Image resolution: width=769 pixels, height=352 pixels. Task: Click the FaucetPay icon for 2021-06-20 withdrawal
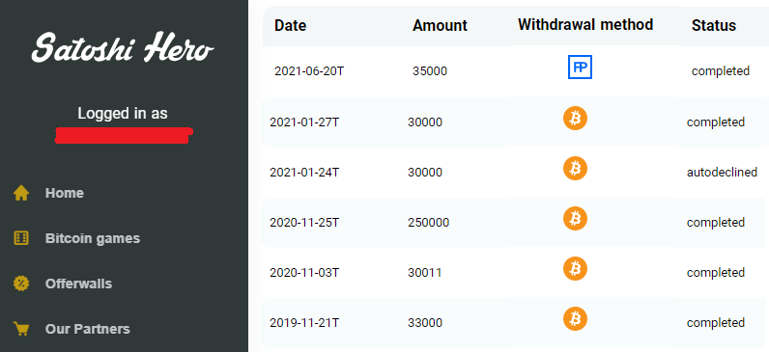[580, 68]
